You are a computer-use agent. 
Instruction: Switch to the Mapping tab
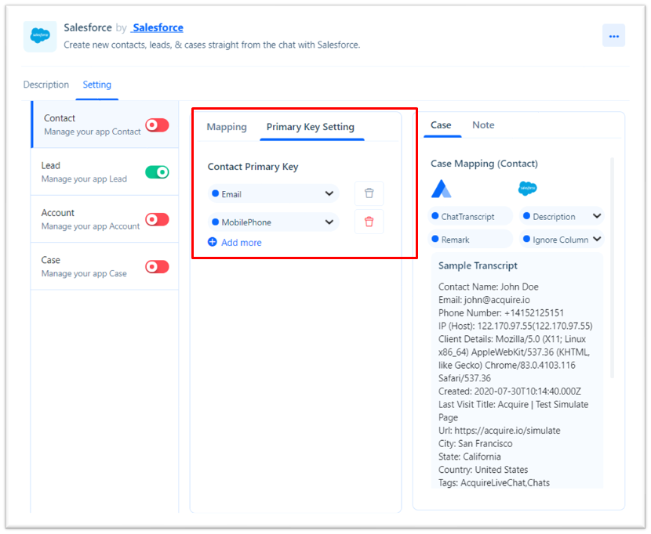click(227, 127)
